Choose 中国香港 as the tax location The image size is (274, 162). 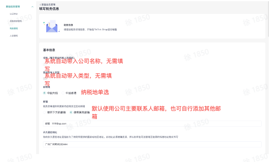[x=63, y=93]
